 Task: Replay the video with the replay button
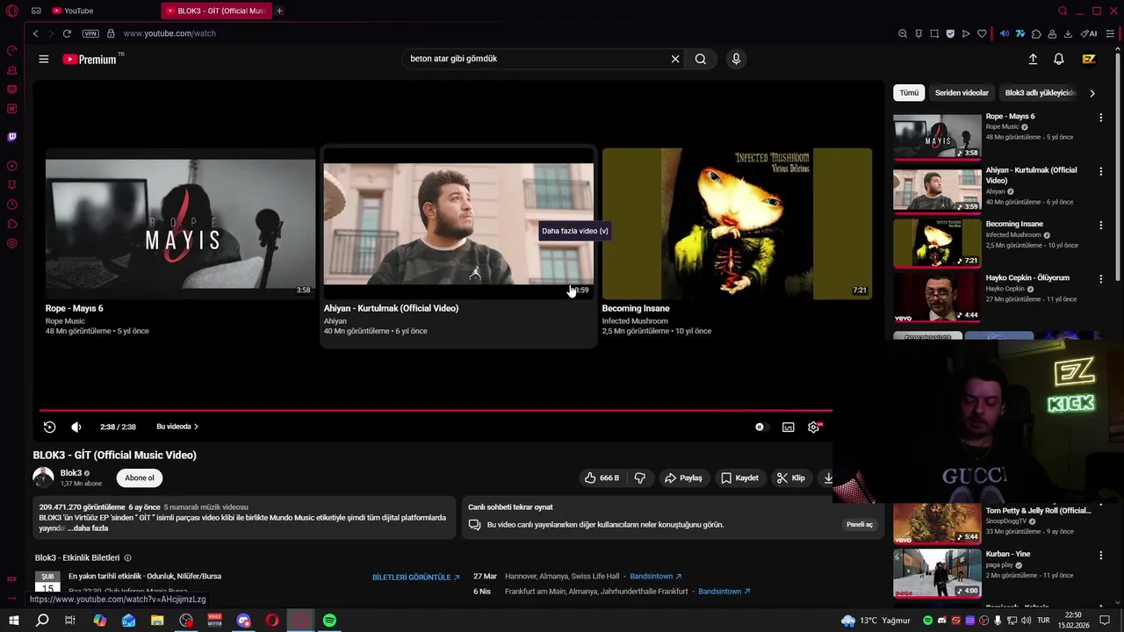click(49, 427)
